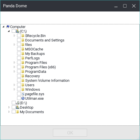Check the ProgramData checkbox
140x140 pixels.
(x=19, y=71)
